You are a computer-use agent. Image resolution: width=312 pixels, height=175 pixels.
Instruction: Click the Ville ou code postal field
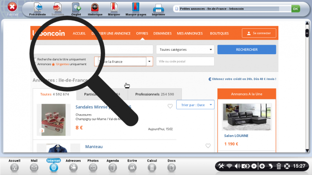pos(185,61)
